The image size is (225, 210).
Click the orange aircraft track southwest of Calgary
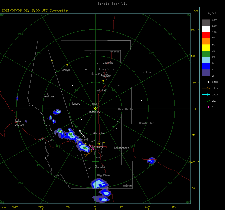[x=88, y=154]
